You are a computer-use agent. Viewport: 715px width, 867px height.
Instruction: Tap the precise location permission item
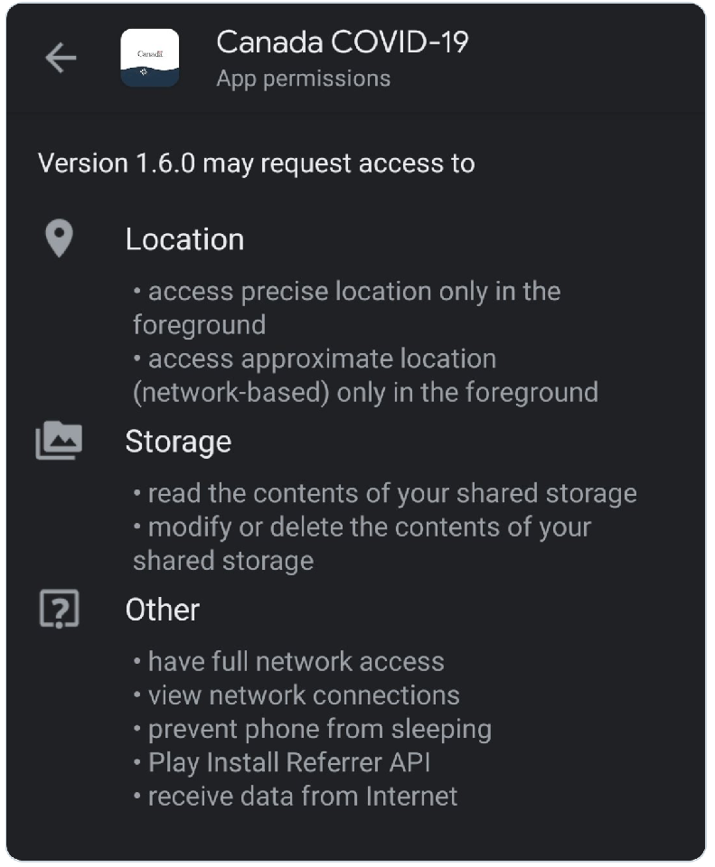click(347, 308)
